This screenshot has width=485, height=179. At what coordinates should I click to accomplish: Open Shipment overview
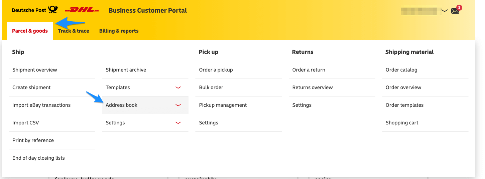[x=52, y=70]
